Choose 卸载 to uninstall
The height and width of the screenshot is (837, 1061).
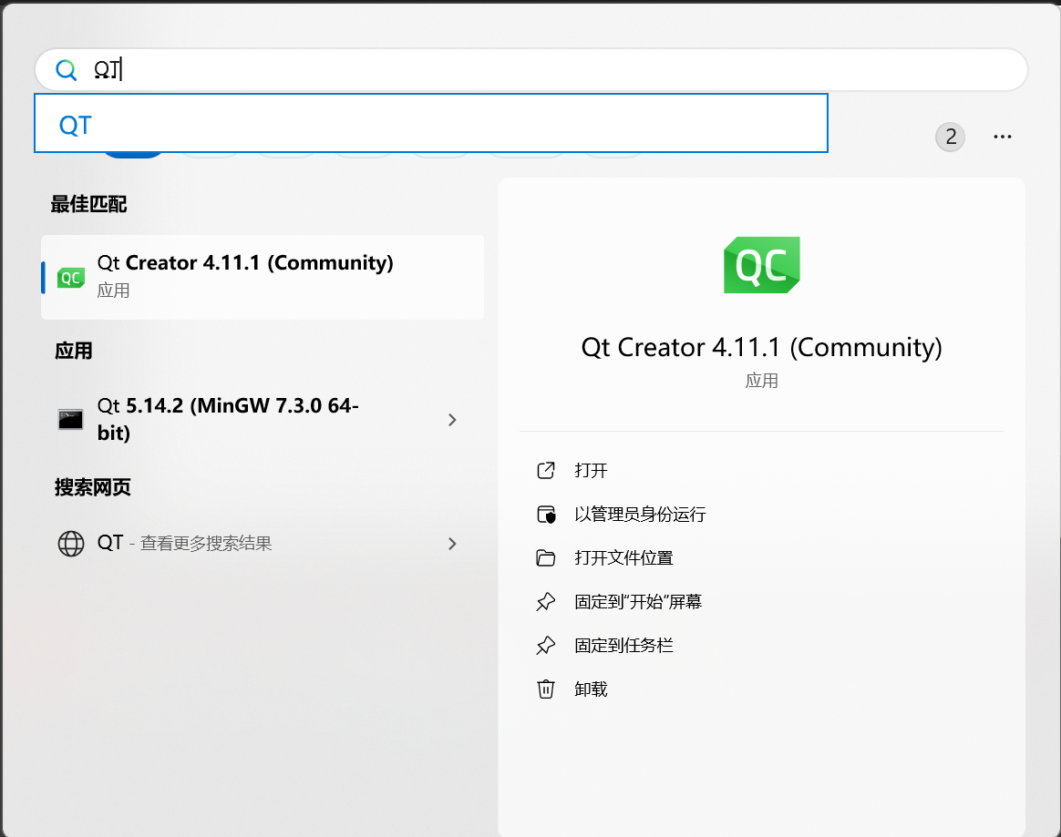click(x=591, y=689)
